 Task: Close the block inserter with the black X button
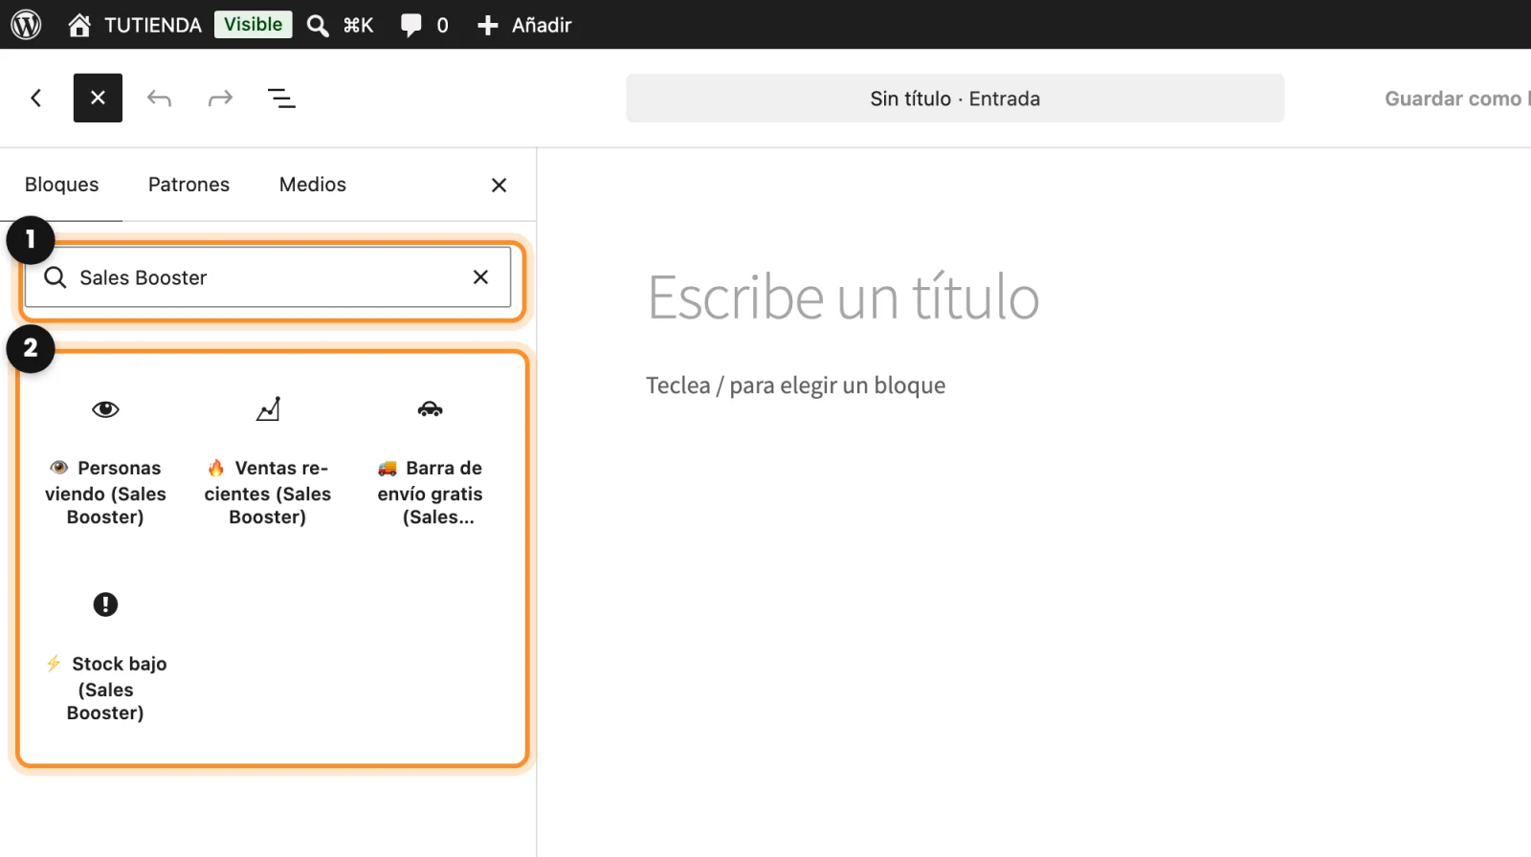coord(98,98)
